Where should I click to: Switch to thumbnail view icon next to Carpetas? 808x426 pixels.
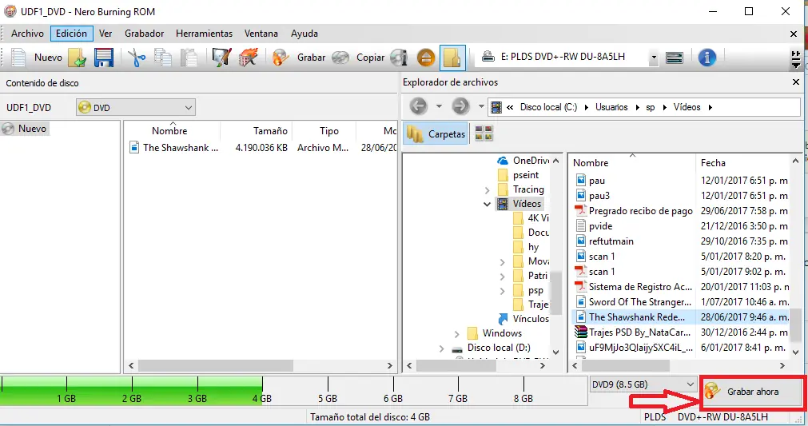tap(484, 133)
